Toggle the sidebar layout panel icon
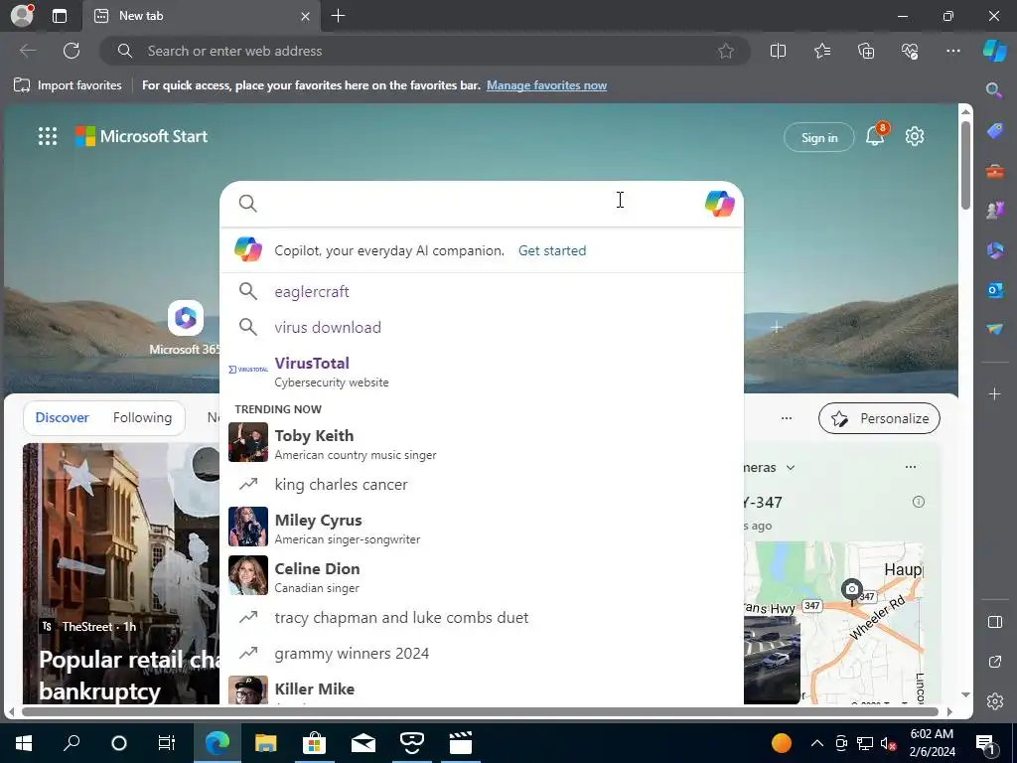The image size is (1017, 763). tap(994, 622)
